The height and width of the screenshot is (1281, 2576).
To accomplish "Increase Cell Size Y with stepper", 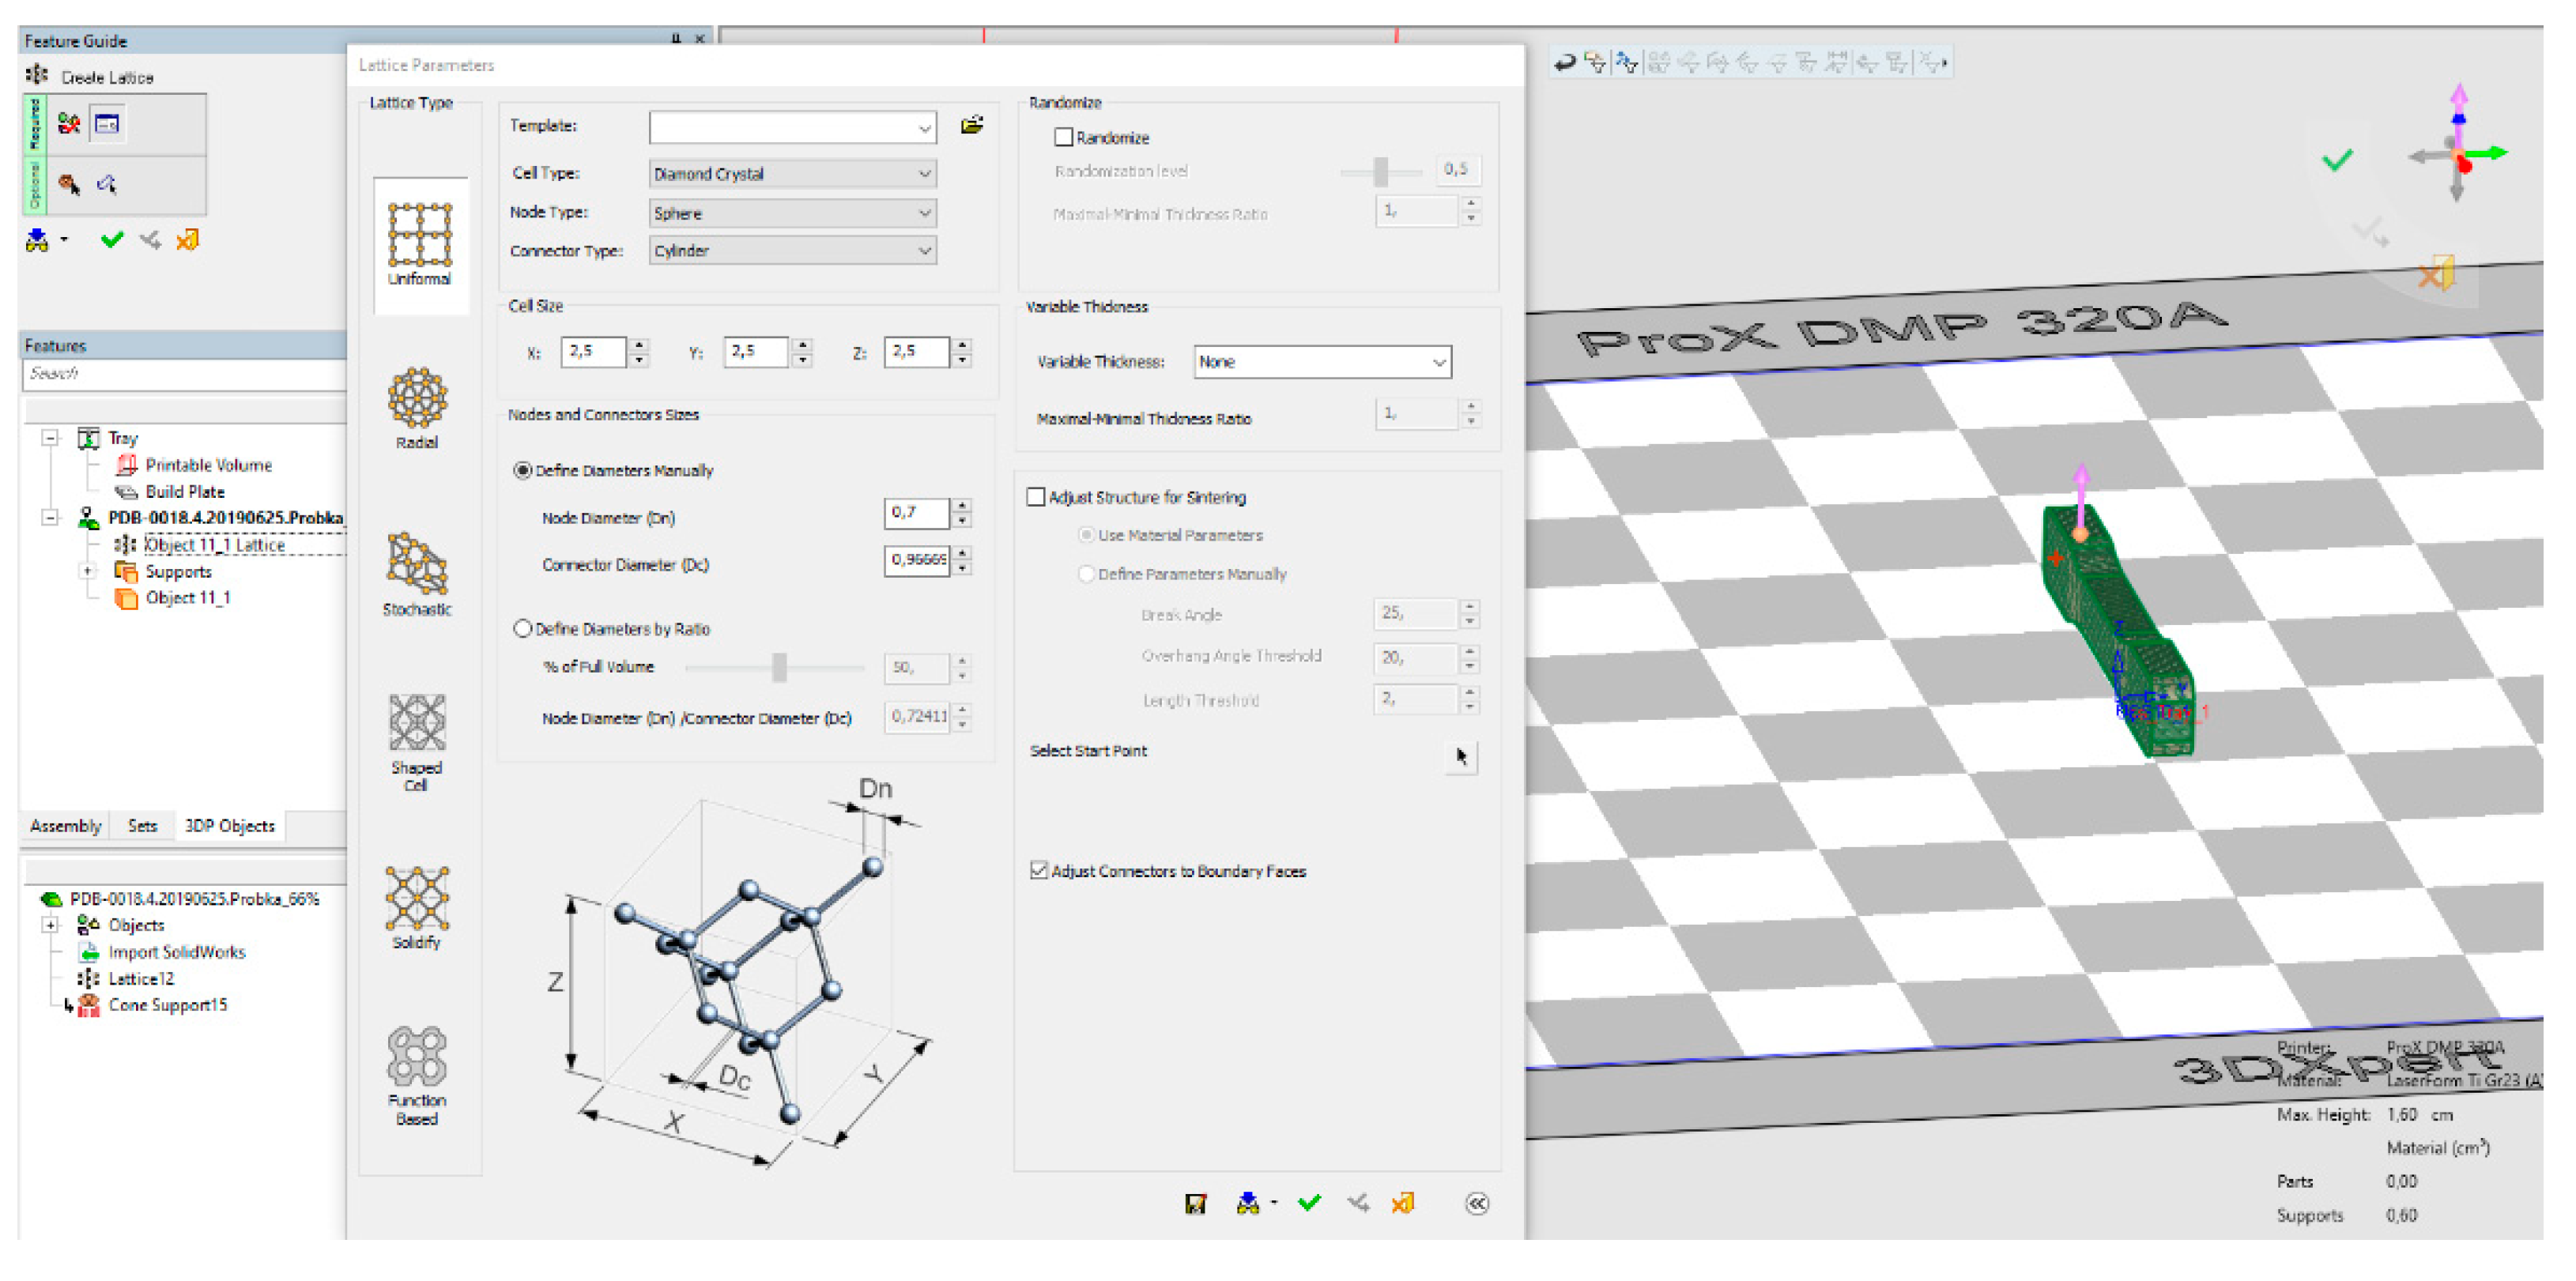I will (802, 345).
